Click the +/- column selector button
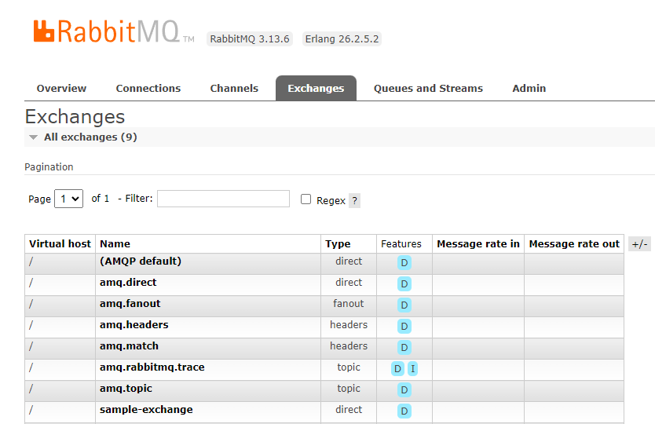 pyautogui.click(x=639, y=244)
